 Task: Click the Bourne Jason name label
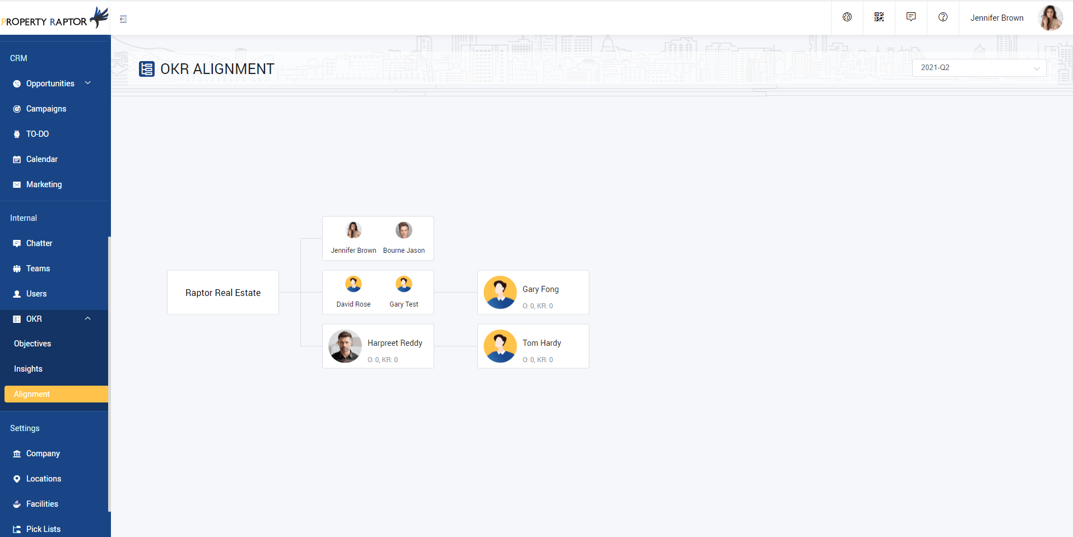[404, 251]
